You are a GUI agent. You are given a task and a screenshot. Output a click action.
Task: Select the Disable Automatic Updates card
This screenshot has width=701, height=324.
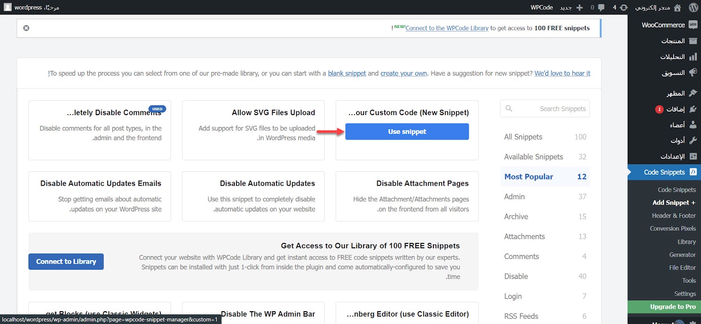pyautogui.click(x=253, y=197)
